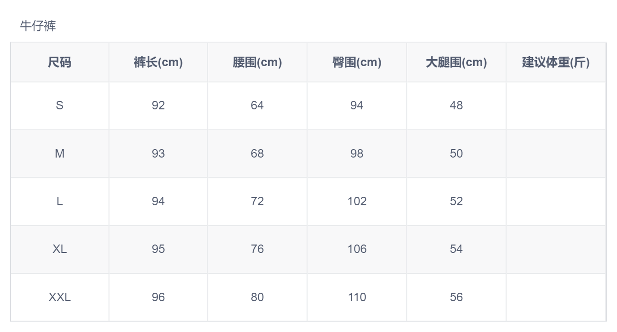This screenshot has height=332, width=617.
Task: Select the XXL size cell
Action: point(60,297)
